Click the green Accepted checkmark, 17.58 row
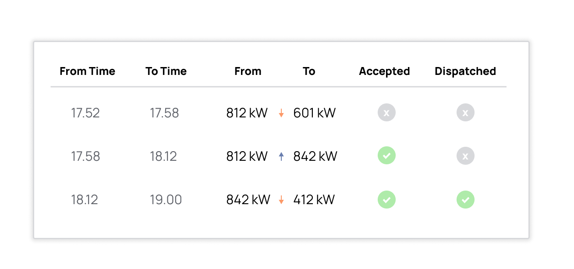The height and width of the screenshot is (269, 574). (386, 156)
